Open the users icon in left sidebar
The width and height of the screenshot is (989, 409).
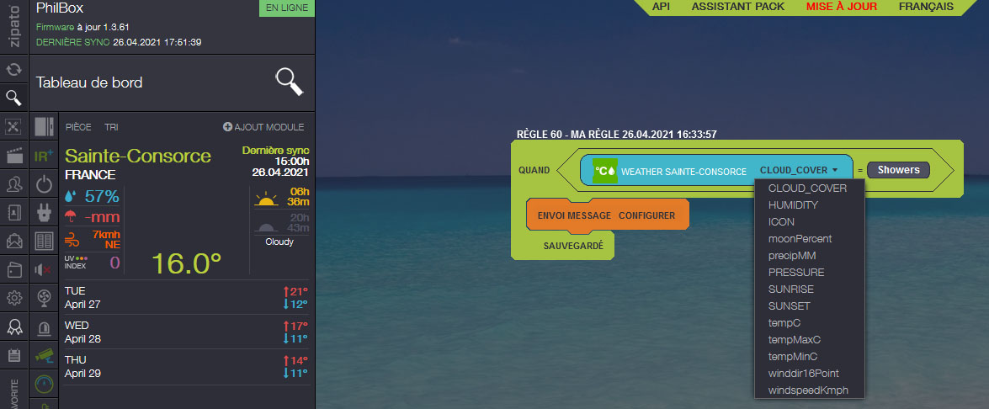13,183
